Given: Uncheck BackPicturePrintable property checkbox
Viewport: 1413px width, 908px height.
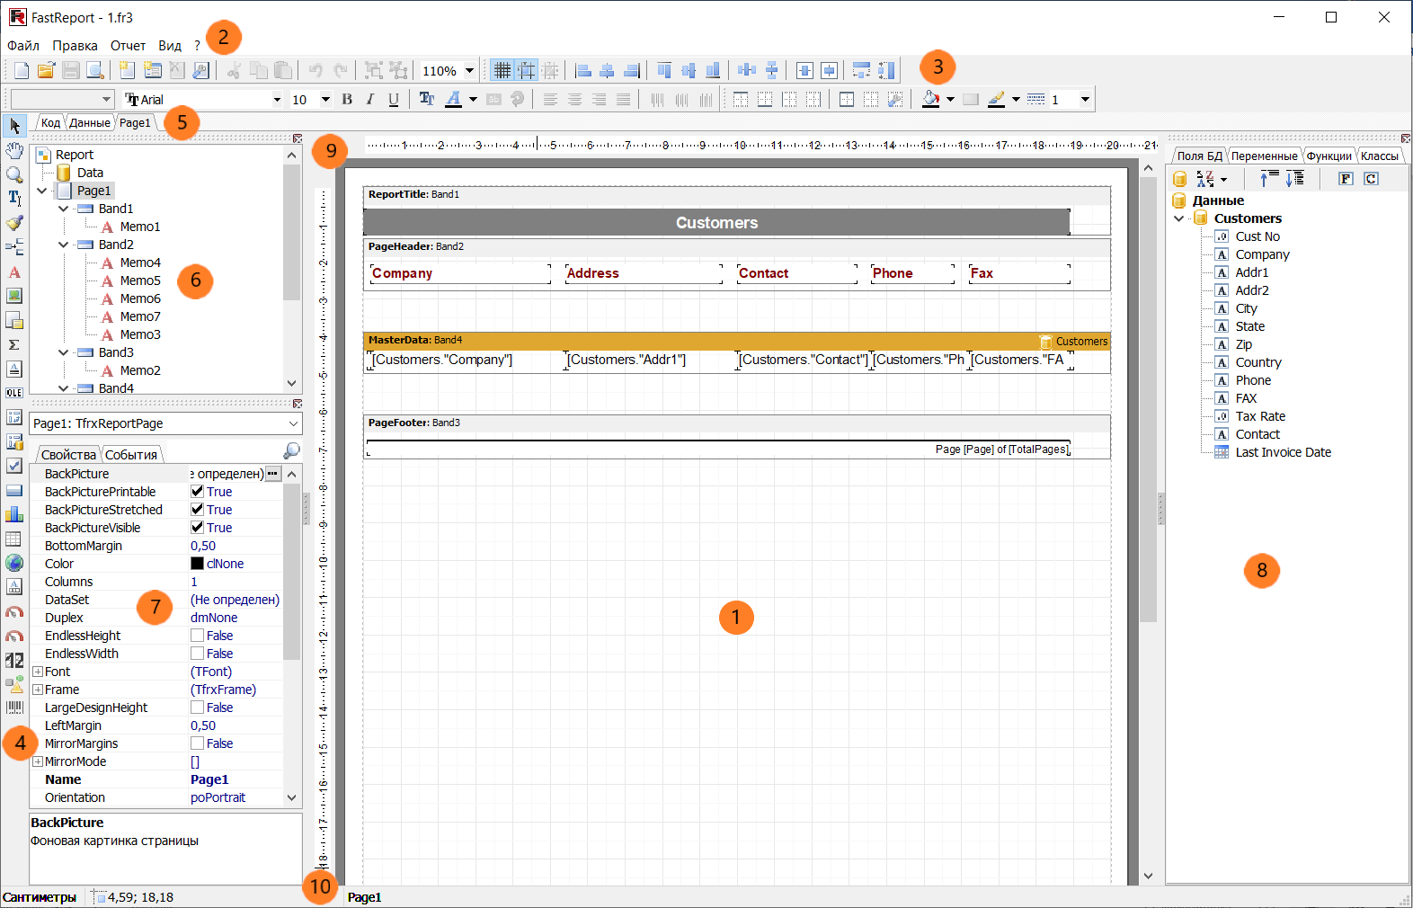Looking at the screenshot, I should coord(197,492).
